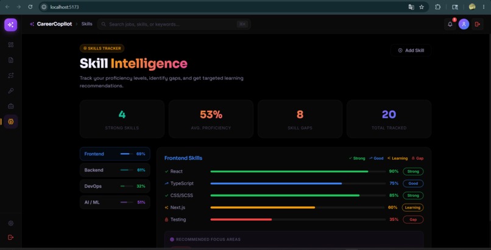491x250 pixels.
Task: Click the browser forward arrow
Action: point(19,7)
